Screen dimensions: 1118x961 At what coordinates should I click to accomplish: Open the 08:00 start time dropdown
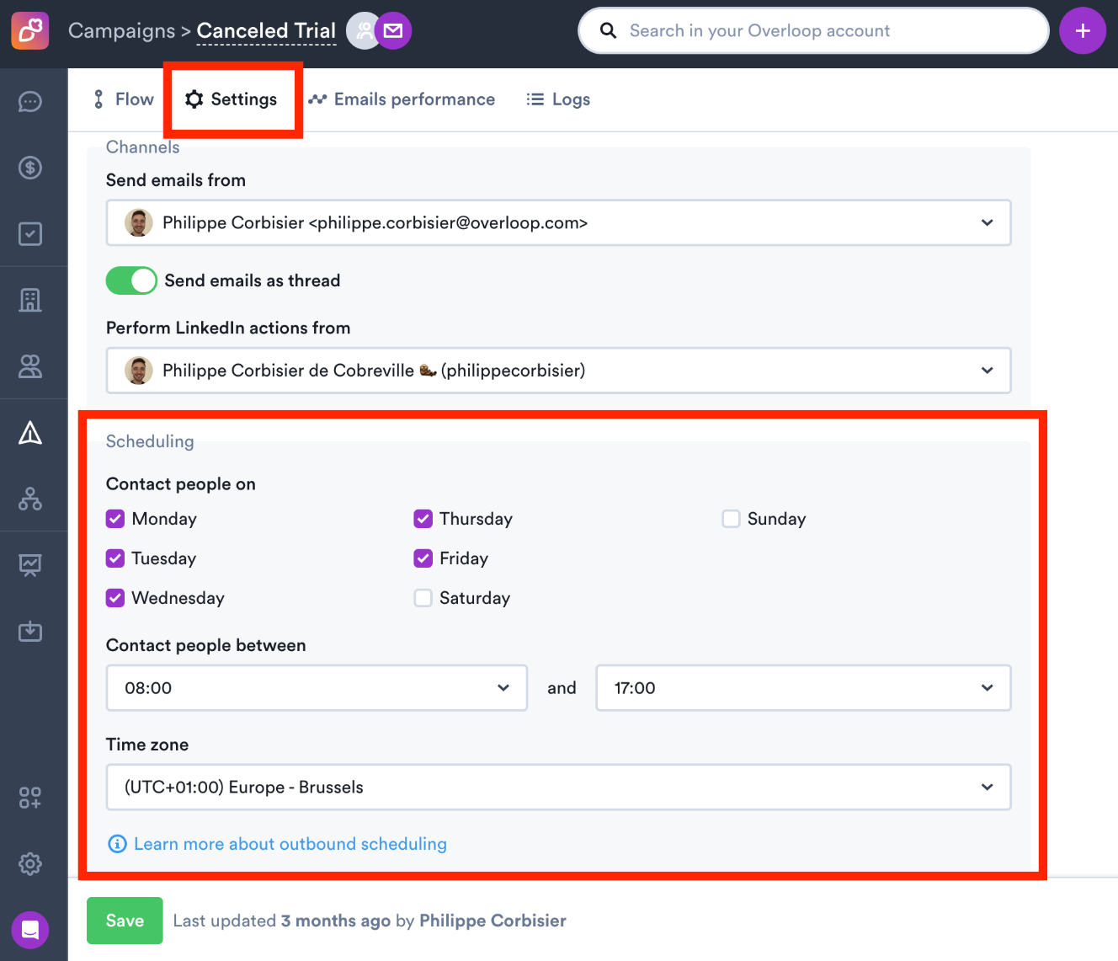pyautogui.click(x=317, y=688)
